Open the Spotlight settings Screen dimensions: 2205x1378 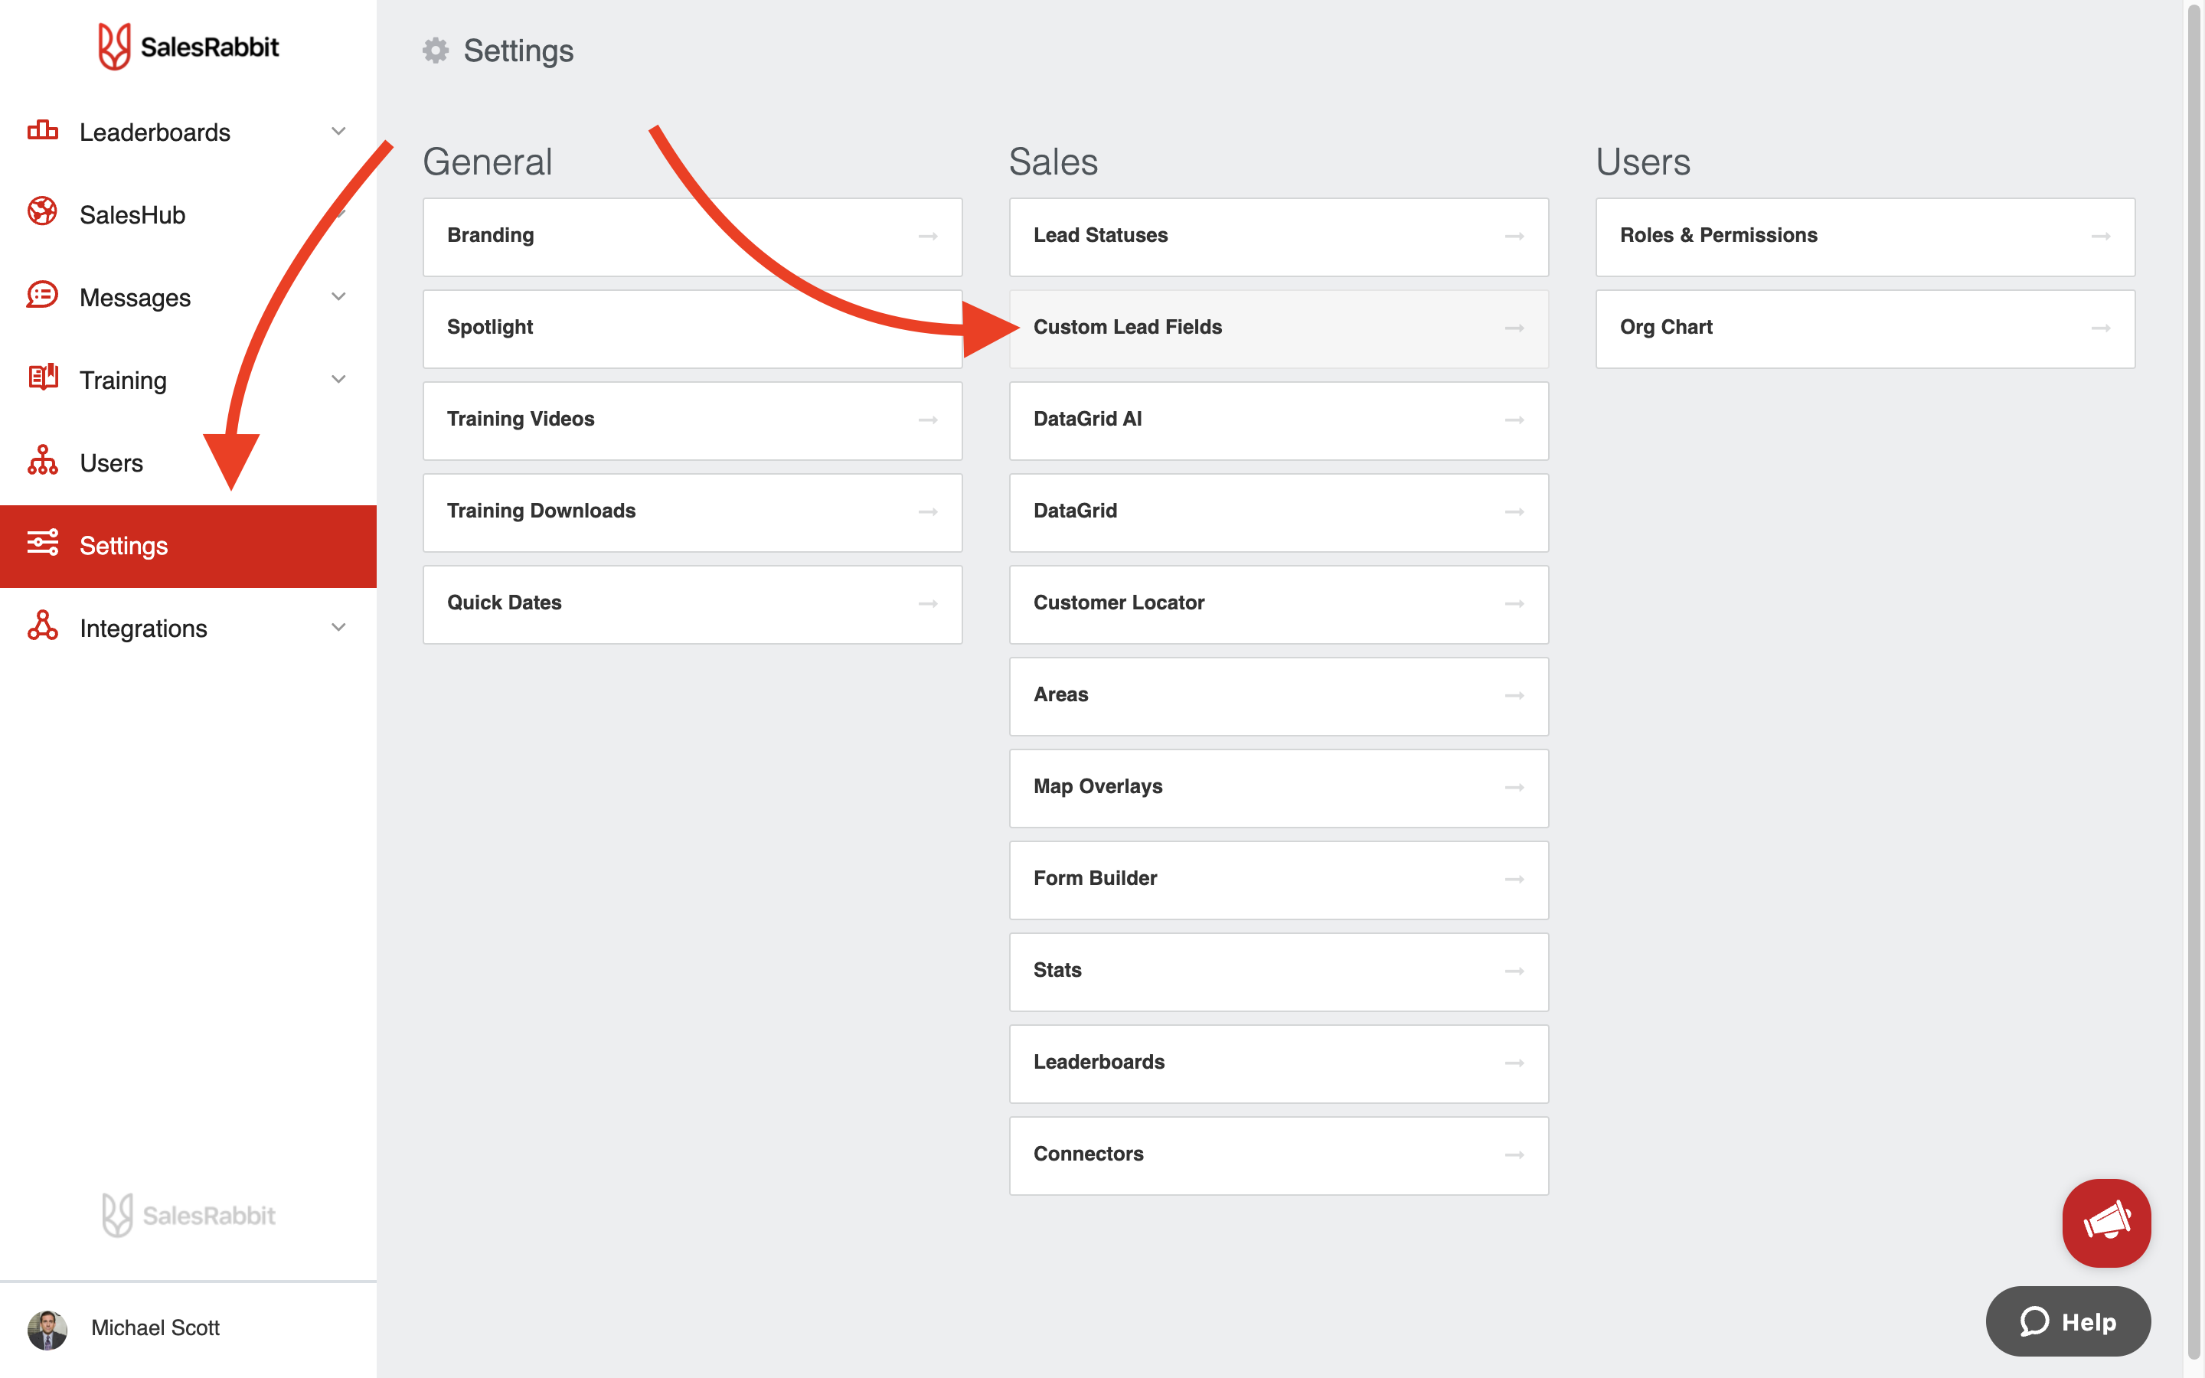692,328
